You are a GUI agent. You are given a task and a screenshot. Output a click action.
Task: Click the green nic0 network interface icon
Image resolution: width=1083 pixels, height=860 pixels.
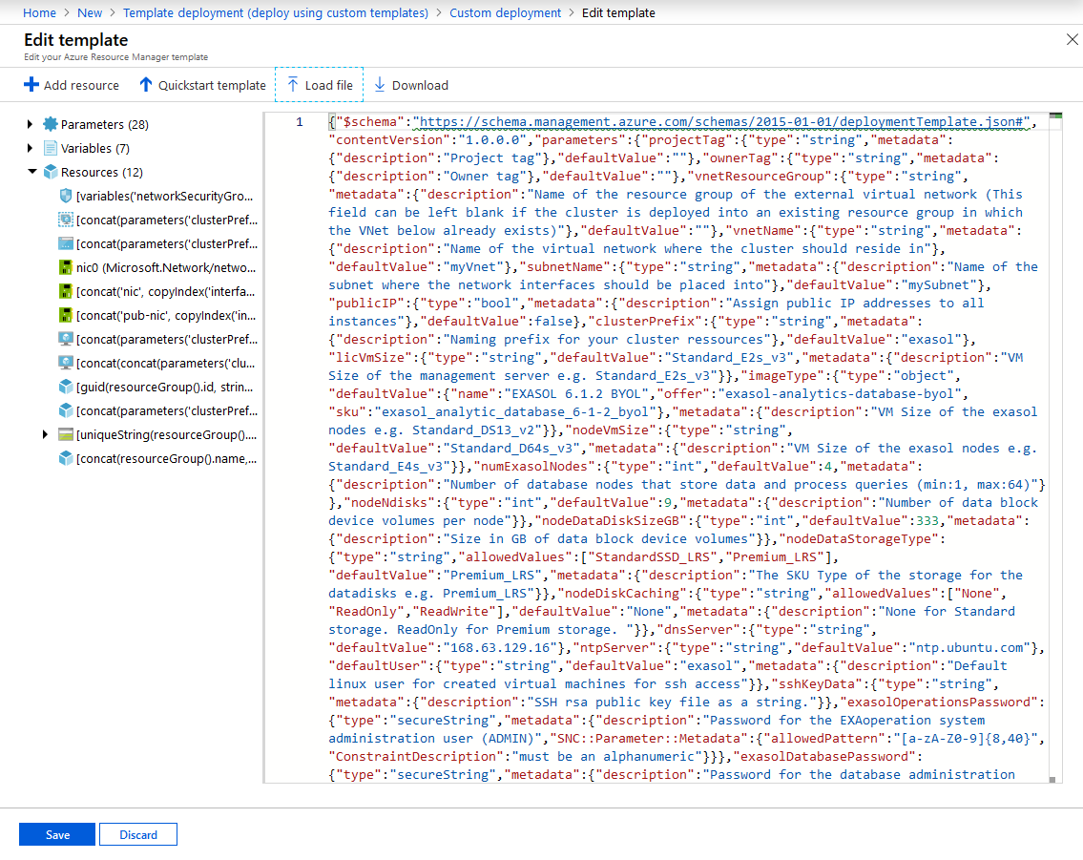click(66, 267)
